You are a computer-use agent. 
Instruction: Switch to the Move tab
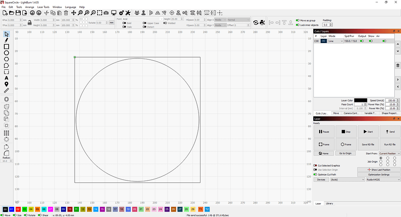[x=336, y=113]
